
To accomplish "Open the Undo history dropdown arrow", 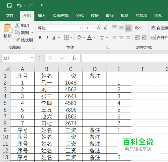I will (24, 5).
